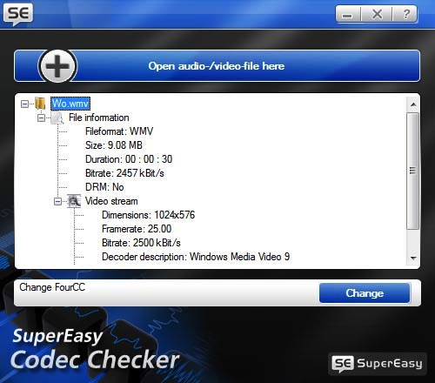Select 'Decoder description: Windows Media Video 9' row
This screenshot has width=435, height=383.
196,257
